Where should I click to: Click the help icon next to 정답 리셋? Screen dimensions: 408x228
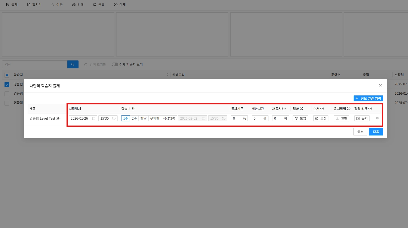370,109
